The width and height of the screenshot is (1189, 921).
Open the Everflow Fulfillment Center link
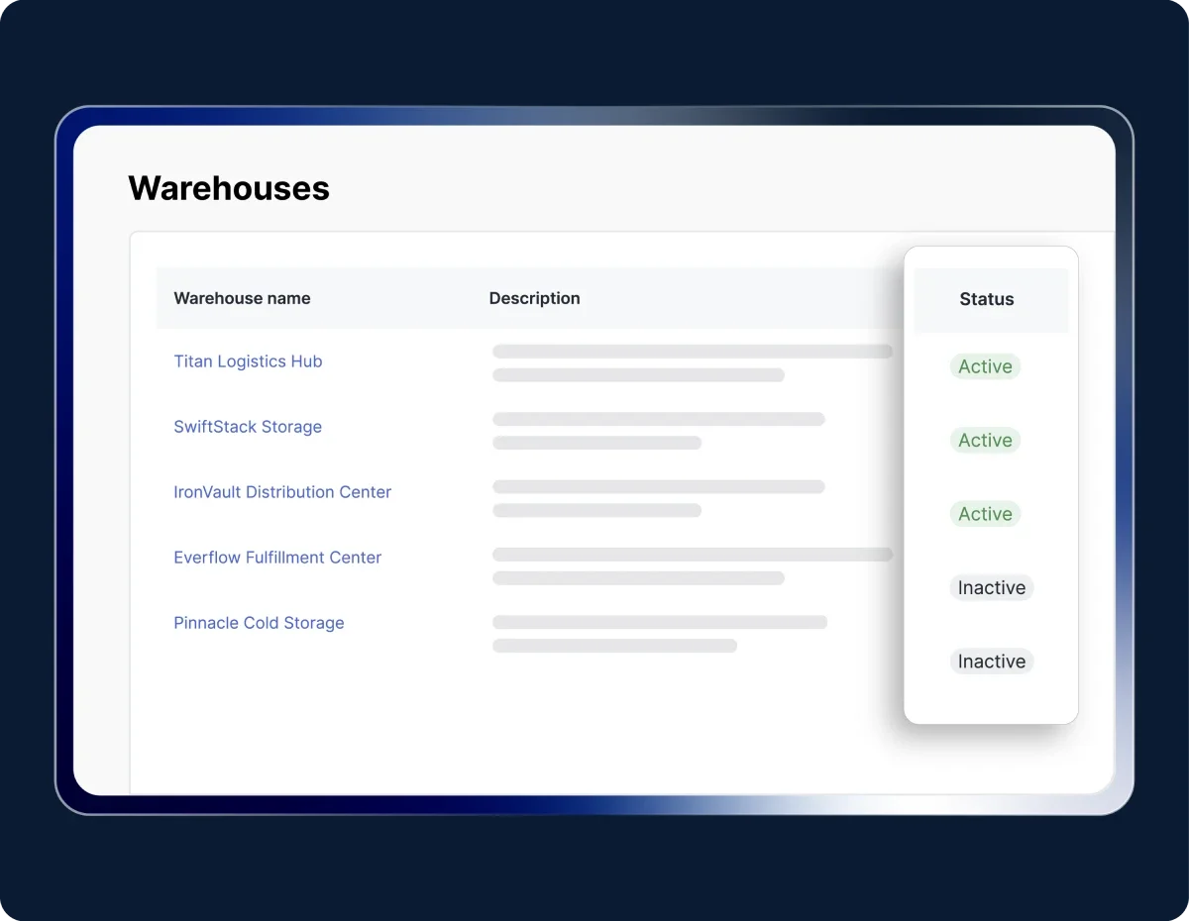tap(277, 558)
